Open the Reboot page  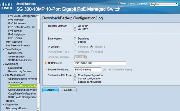pos(10,101)
